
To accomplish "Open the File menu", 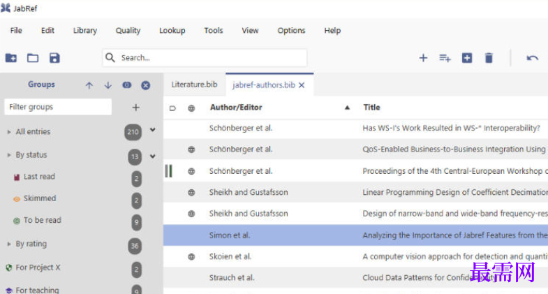I will coord(16,31).
